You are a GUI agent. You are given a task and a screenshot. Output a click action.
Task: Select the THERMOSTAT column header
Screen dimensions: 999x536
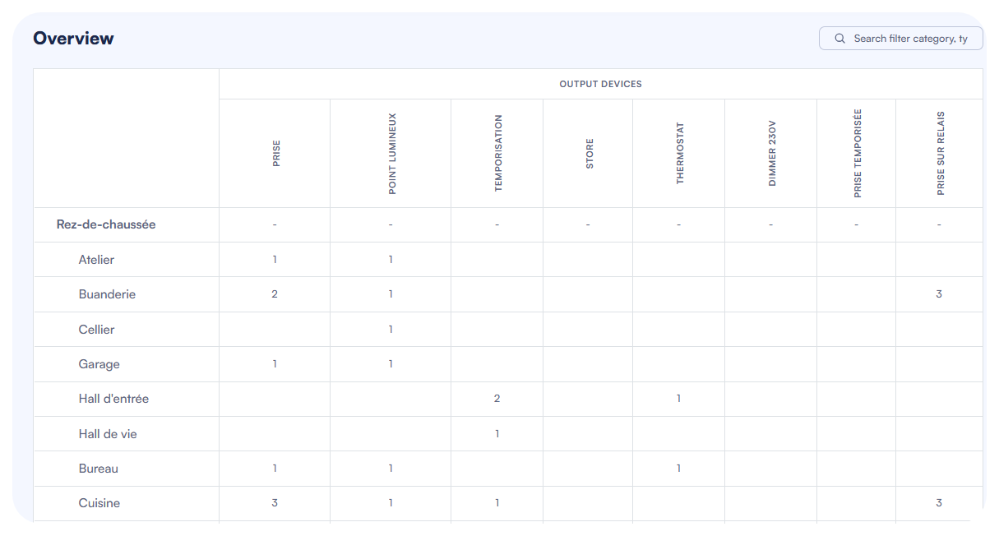678,153
